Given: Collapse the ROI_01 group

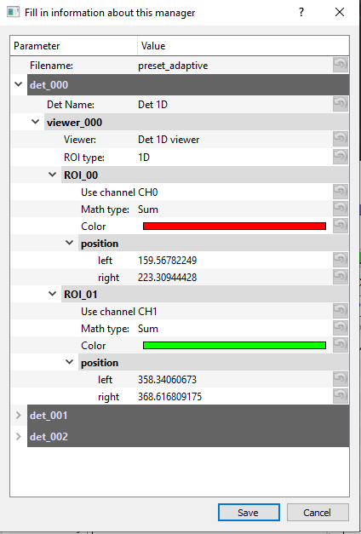Looking at the screenshot, I should pos(53,294).
